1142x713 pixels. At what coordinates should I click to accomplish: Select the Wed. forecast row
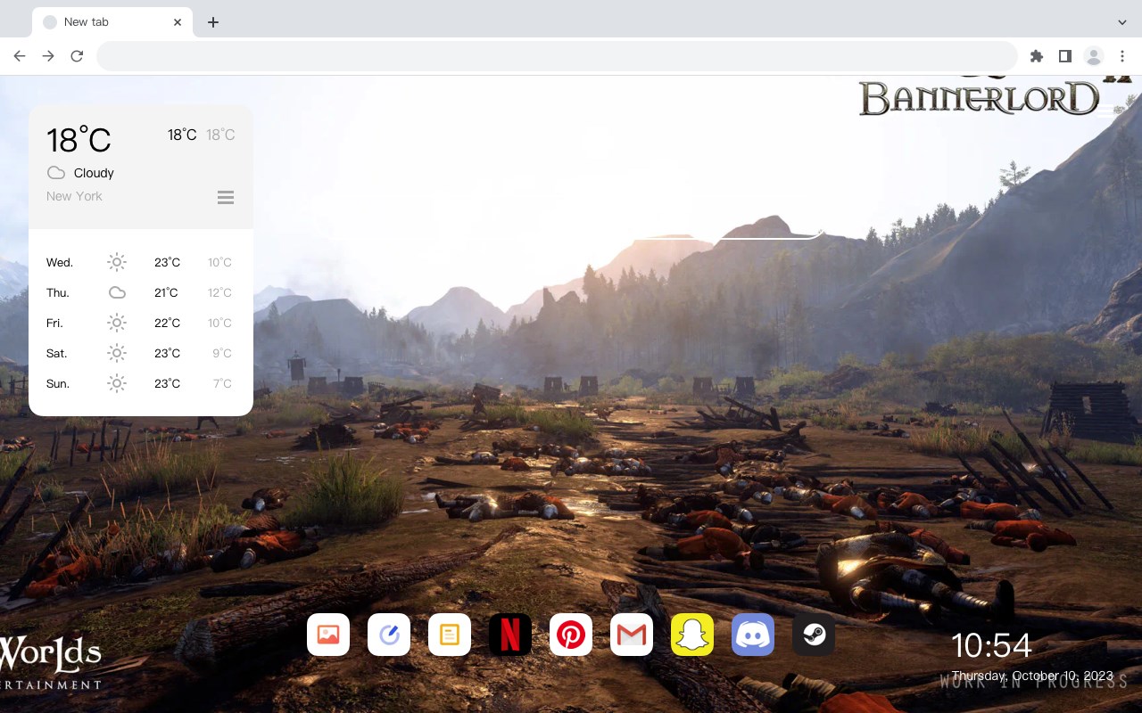pos(141,262)
